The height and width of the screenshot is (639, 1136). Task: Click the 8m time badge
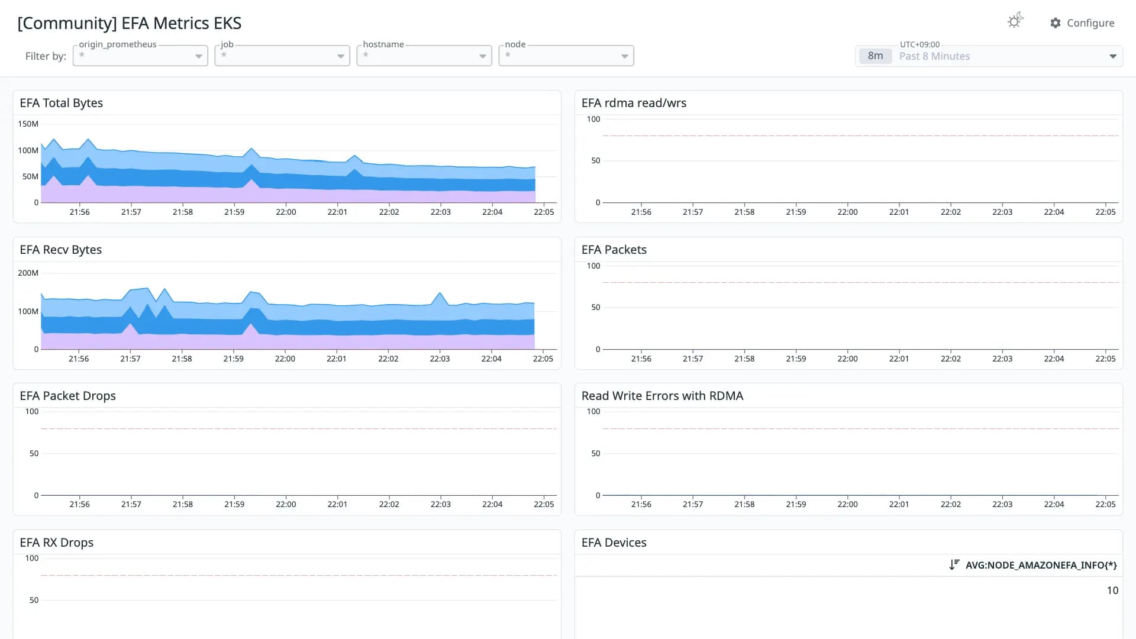[x=876, y=56]
